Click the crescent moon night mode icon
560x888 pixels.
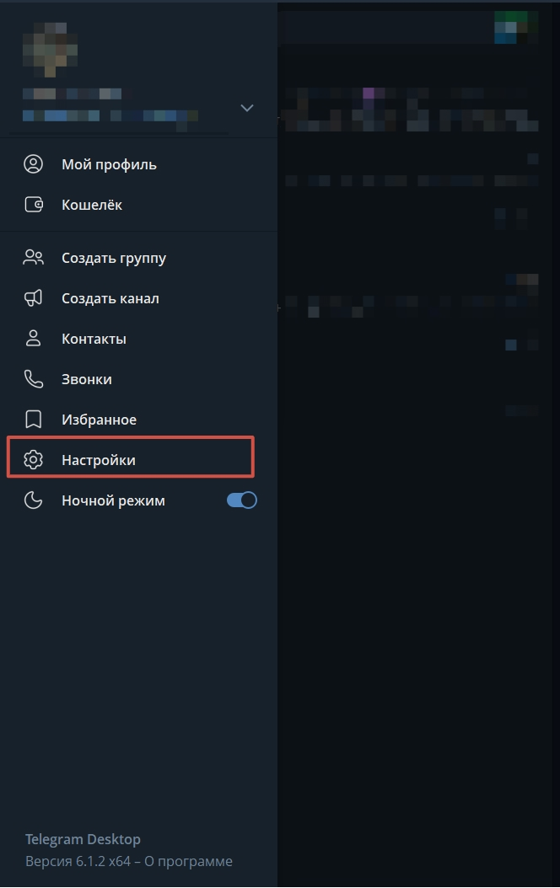[x=33, y=500]
